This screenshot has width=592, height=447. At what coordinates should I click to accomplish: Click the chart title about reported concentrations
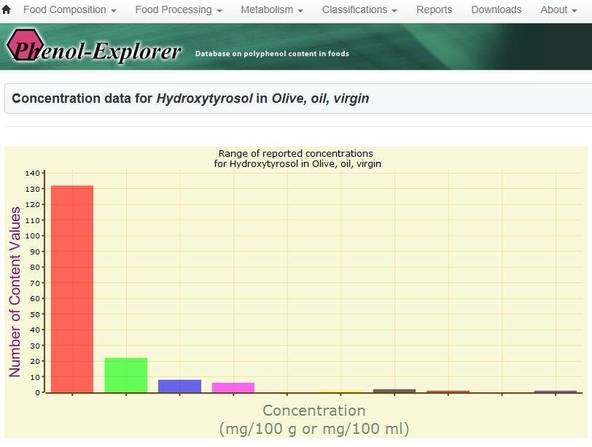[295, 158]
